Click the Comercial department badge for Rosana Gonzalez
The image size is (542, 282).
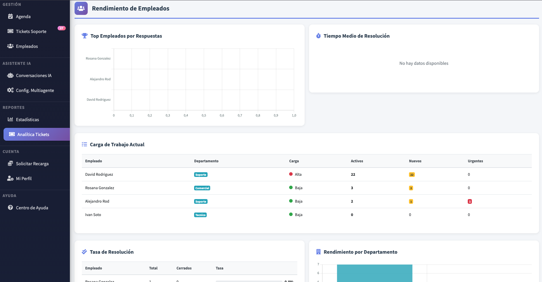click(x=202, y=188)
